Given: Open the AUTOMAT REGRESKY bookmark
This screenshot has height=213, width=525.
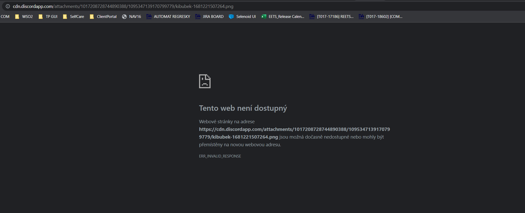Looking at the screenshot, I should [168, 17].
